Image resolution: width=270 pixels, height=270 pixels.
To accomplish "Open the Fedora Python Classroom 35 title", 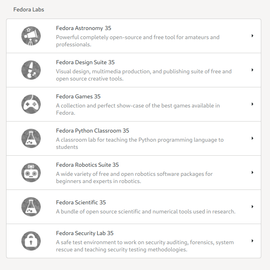I will pyautogui.click(x=93, y=131).
